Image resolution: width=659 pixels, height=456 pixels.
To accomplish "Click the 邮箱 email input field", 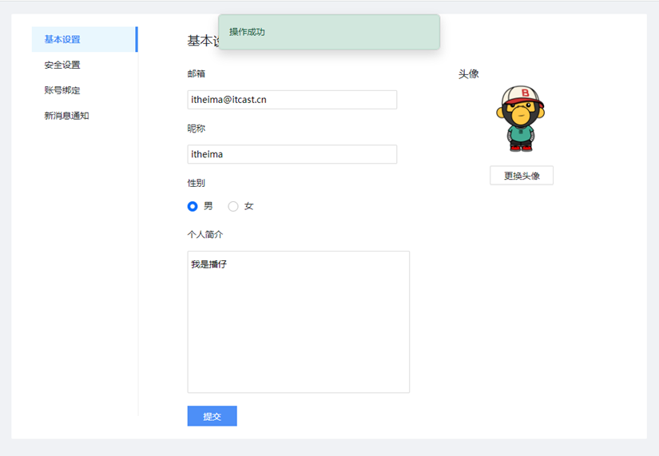I will click(x=292, y=100).
